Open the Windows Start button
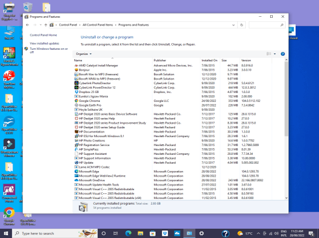This screenshot has width=319, height=238. [x=6, y=233]
